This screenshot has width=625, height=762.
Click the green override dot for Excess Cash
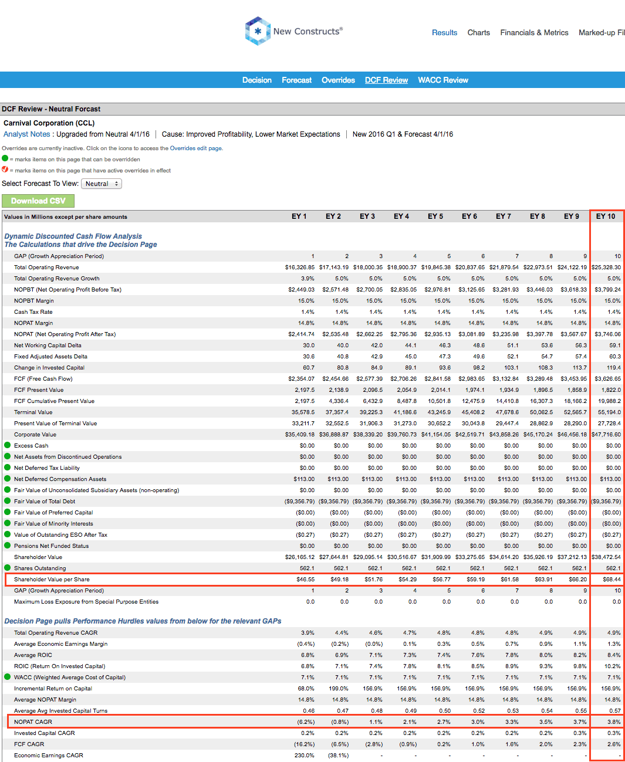[x=8, y=445]
